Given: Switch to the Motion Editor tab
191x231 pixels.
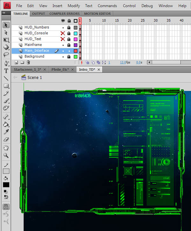Looking at the screenshot, I should [x=97, y=14].
